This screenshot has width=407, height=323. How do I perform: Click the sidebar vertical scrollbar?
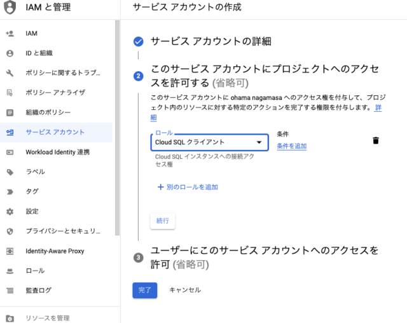pos(117,128)
